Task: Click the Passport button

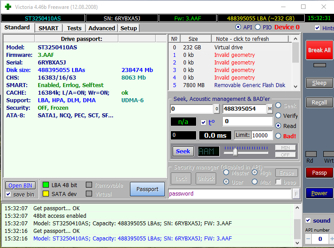Action: (x=147, y=189)
